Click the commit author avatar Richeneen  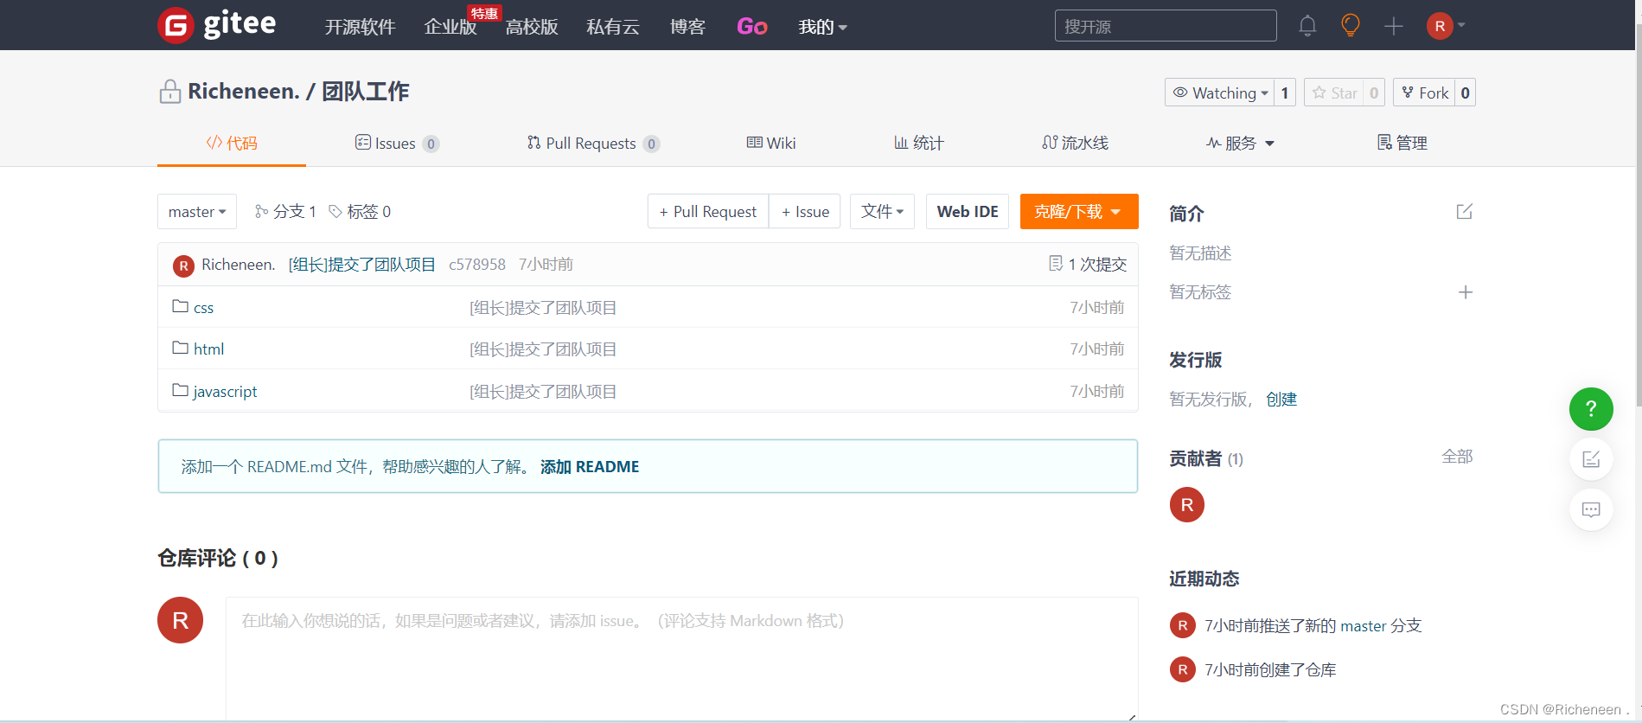click(183, 266)
